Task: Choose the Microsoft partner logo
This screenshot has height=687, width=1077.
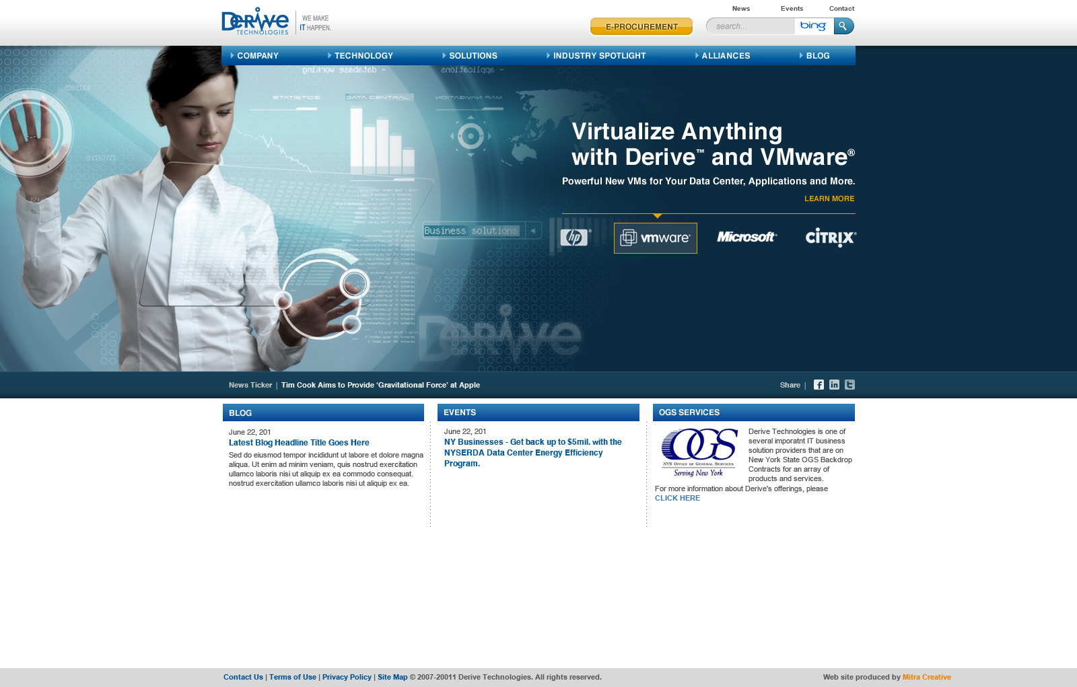Action: coord(746,238)
